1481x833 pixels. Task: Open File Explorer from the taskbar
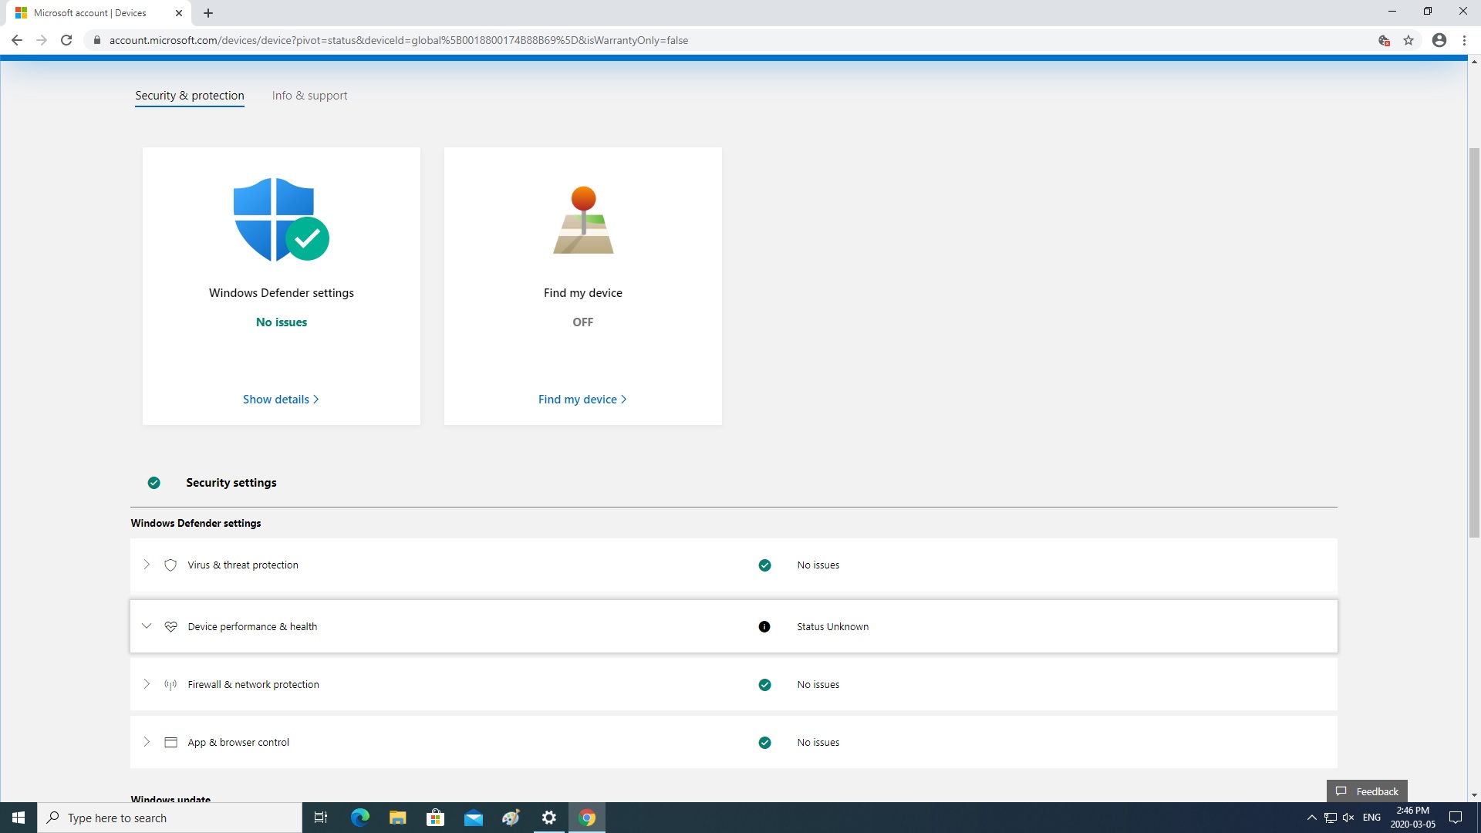point(398,818)
